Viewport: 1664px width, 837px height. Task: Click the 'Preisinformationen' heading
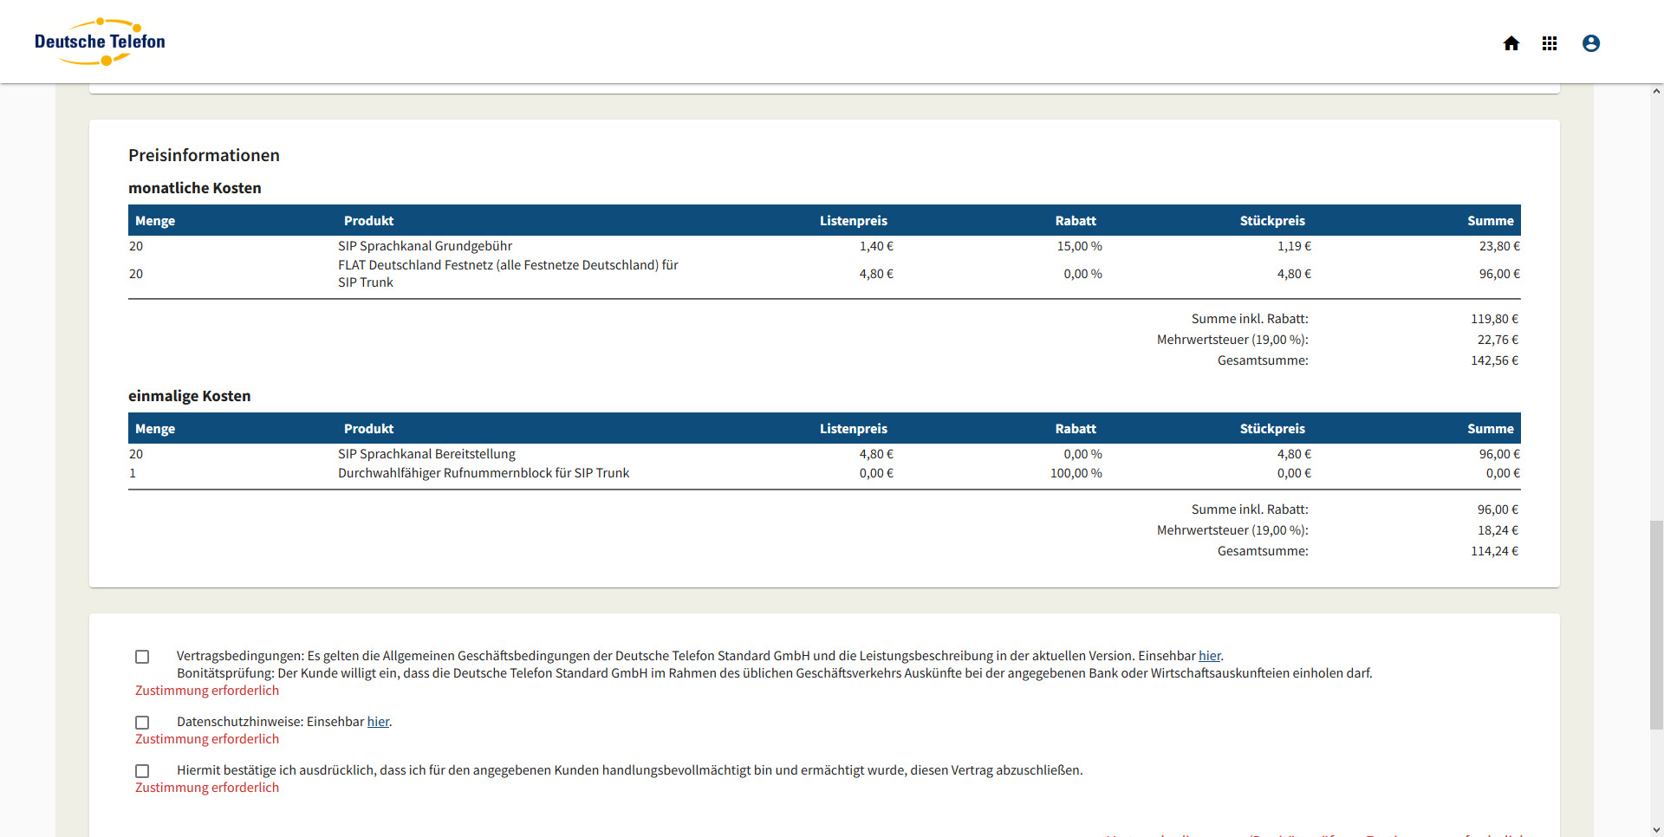click(204, 155)
